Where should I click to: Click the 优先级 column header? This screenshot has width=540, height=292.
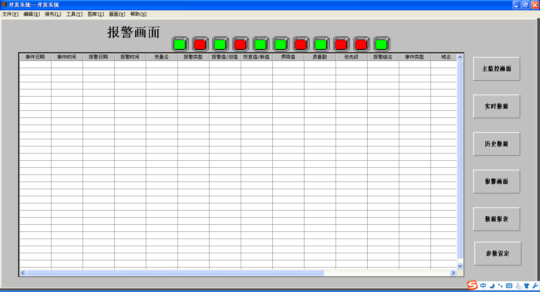[x=351, y=57]
